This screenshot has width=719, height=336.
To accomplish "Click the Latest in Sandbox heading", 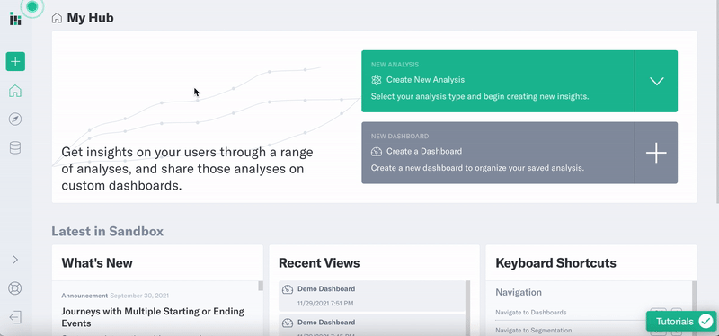I will click(x=107, y=231).
